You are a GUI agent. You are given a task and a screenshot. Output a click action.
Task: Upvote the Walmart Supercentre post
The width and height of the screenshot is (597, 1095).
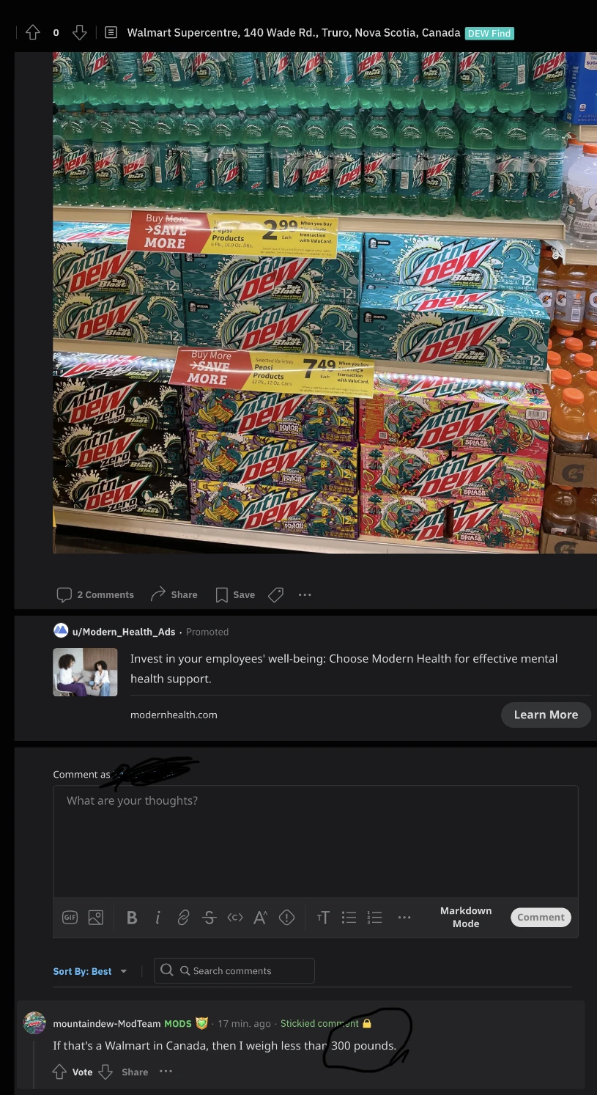[32, 32]
